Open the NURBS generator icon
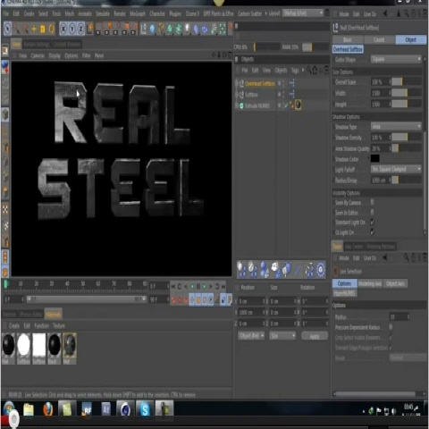This screenshot has width=429, height=429. tap(170, 29)
